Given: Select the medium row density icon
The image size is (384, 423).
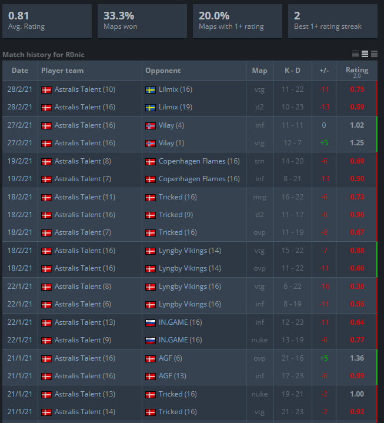Looking at the screenshot, I should pos(365,54).
